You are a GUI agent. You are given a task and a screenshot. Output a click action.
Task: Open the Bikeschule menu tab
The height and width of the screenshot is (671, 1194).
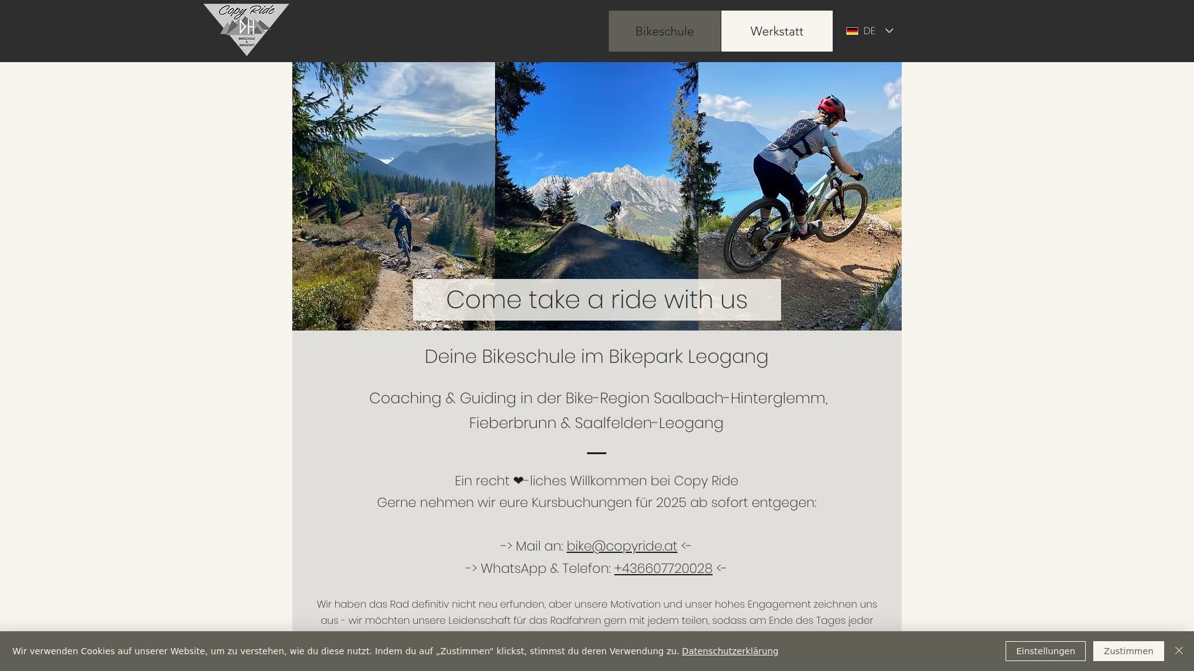click(664, 31)
